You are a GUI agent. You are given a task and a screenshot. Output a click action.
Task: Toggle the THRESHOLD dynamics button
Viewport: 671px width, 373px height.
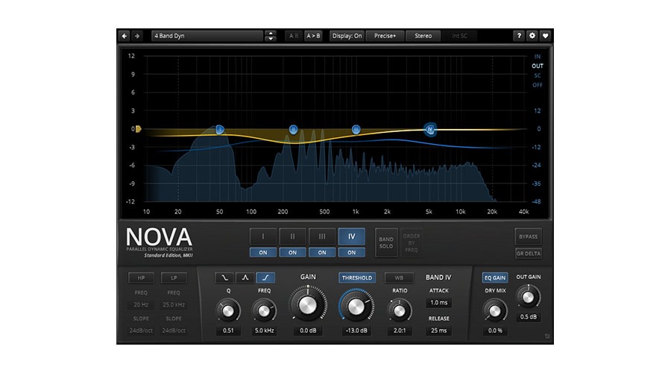357,278
